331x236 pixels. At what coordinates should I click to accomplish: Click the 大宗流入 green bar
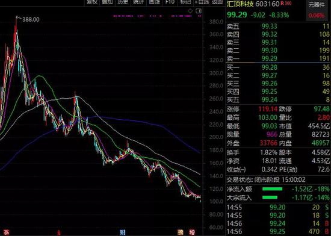tap(270, 198)
